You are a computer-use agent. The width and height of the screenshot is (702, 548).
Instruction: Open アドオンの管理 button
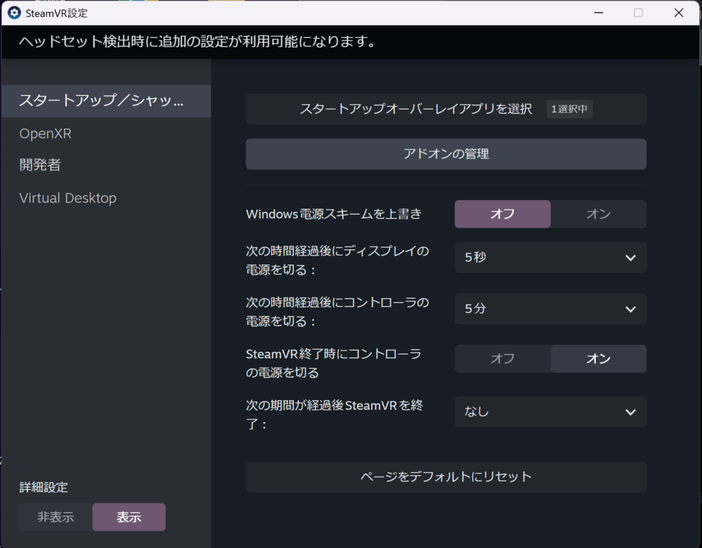pos(446,154)
